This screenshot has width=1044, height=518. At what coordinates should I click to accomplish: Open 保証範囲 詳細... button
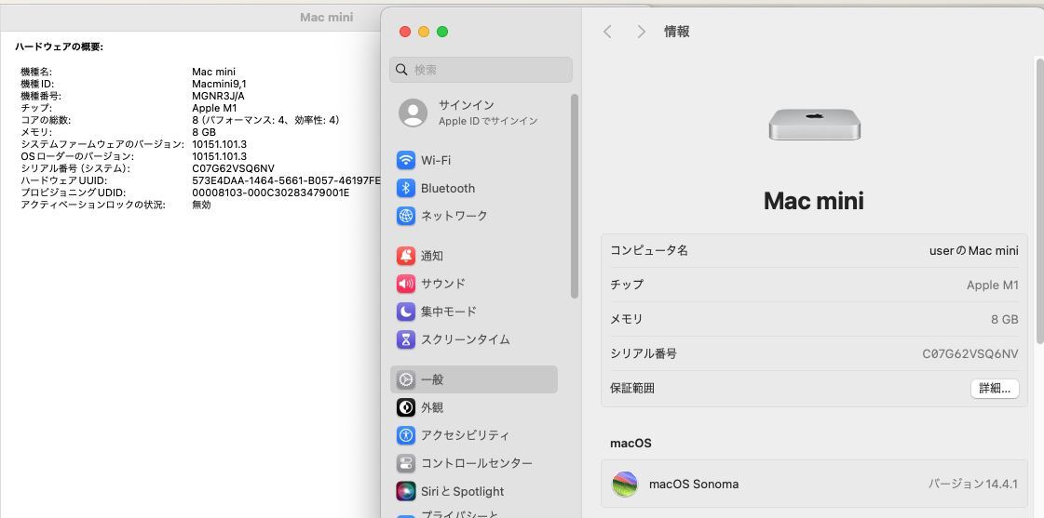click(995, 389)
